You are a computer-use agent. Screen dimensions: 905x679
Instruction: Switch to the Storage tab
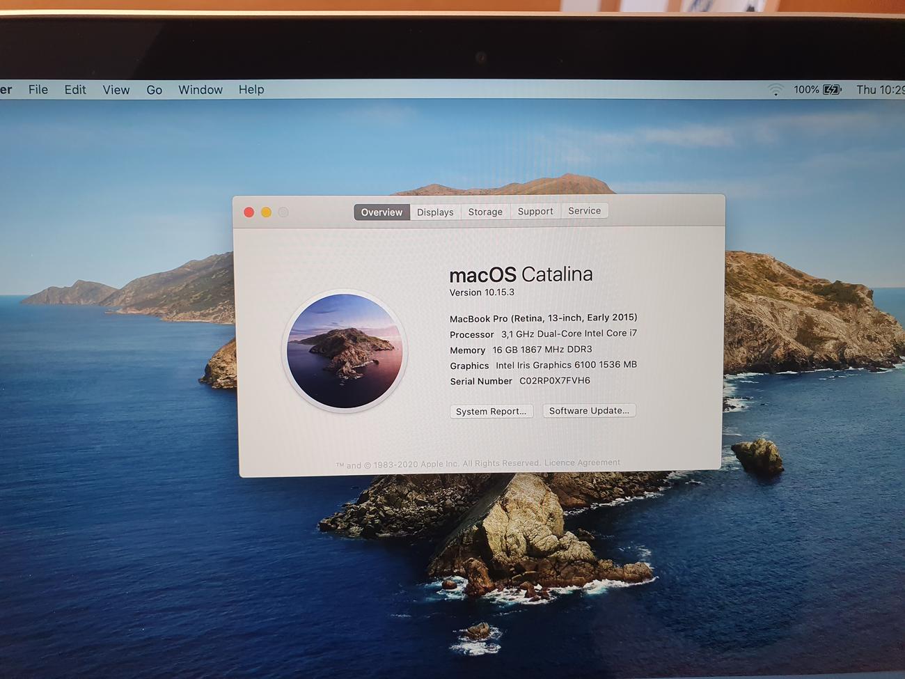(x=485, y=212)
